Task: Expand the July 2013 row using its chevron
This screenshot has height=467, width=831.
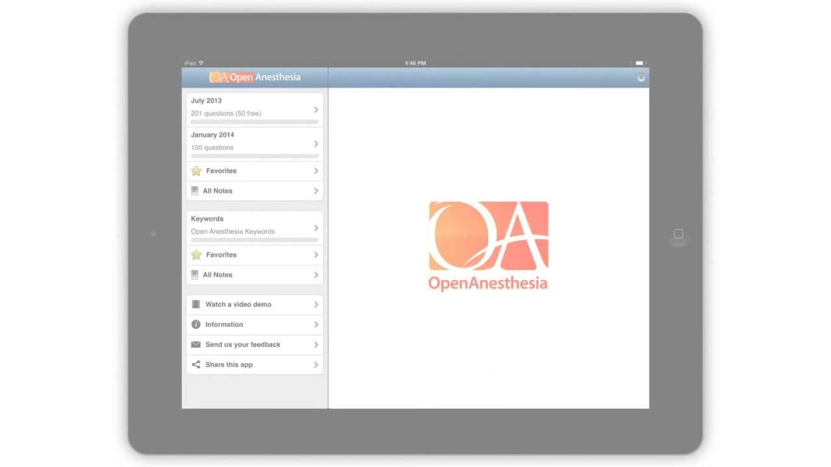Action: 316,110
